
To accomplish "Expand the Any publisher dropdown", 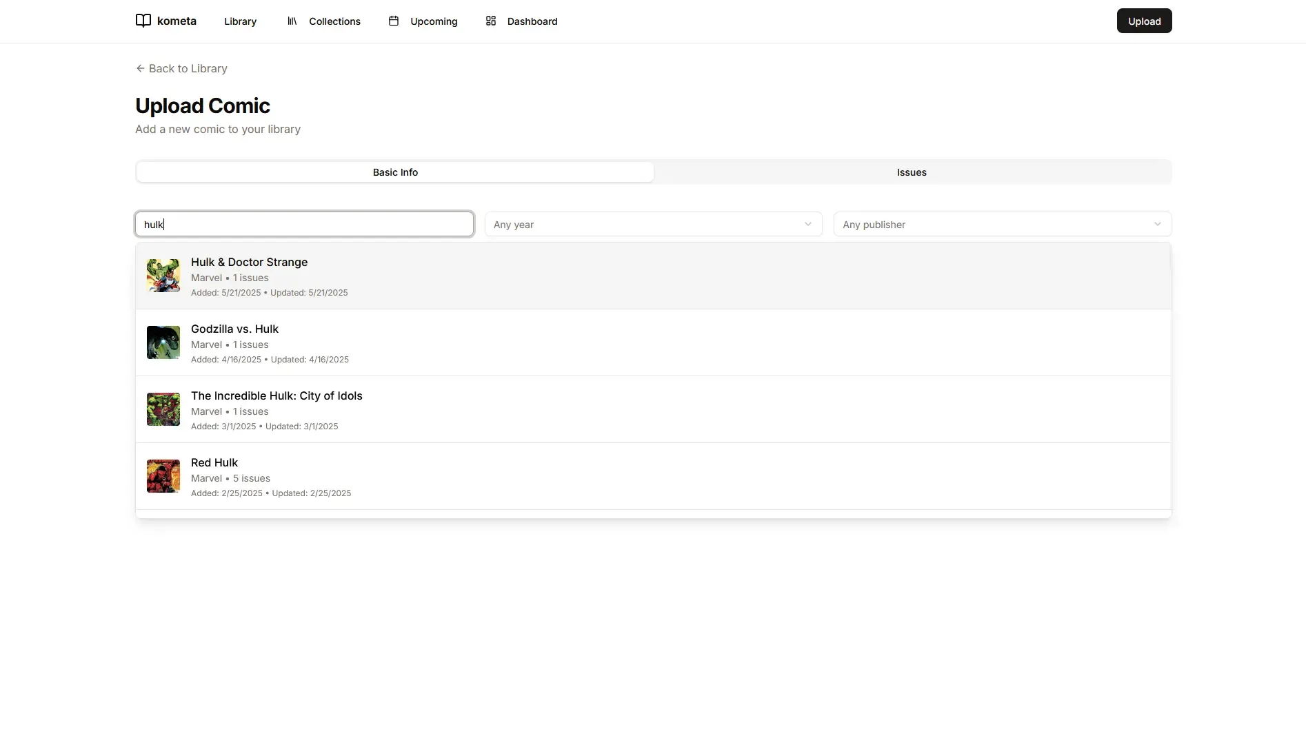I will tap(1003, 225).
